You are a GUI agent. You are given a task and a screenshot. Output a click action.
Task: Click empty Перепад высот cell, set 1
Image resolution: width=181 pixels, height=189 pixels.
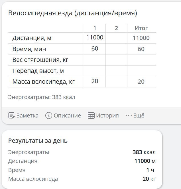(x=95, y=71)
